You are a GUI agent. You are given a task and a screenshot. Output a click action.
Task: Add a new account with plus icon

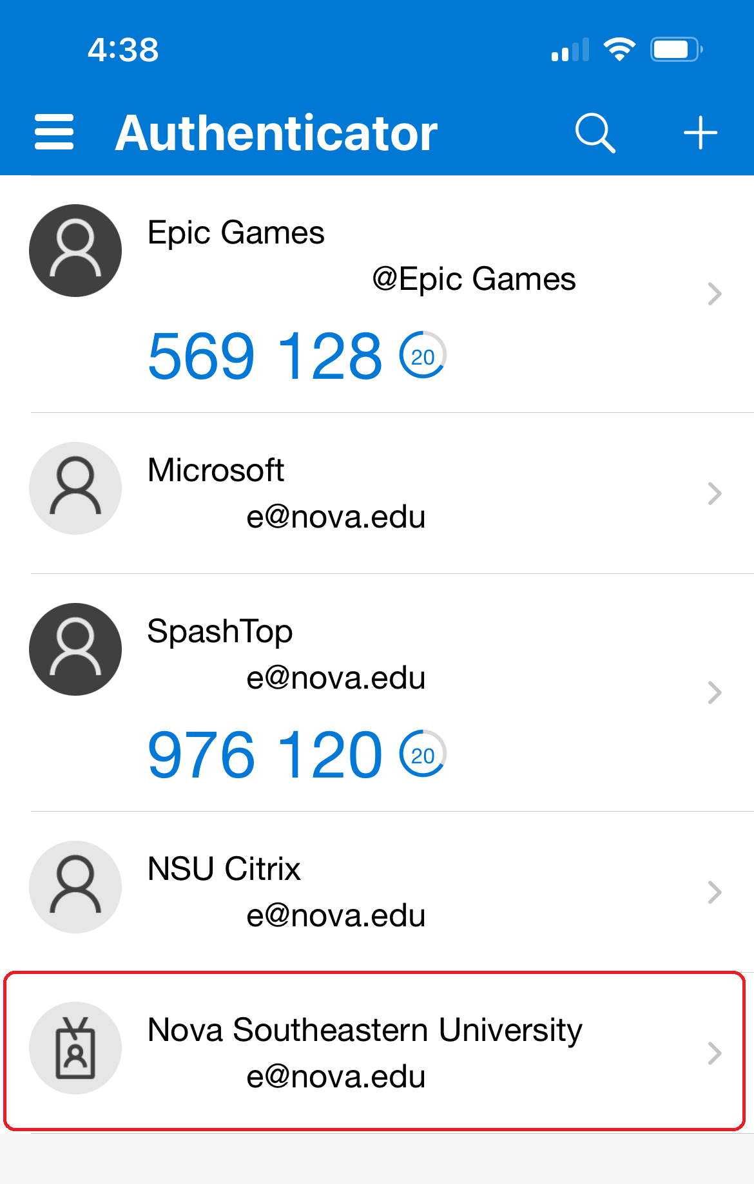click(701, 133)
